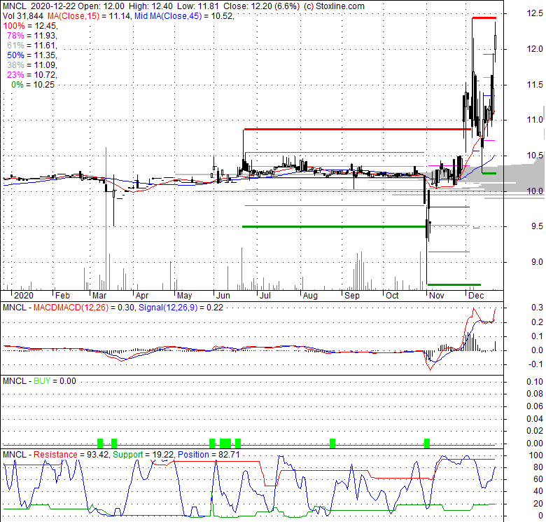This screenshot has width=546, height=522.
Task: Click the 'BUY' indicator label
Action: (x=42, y=381)
